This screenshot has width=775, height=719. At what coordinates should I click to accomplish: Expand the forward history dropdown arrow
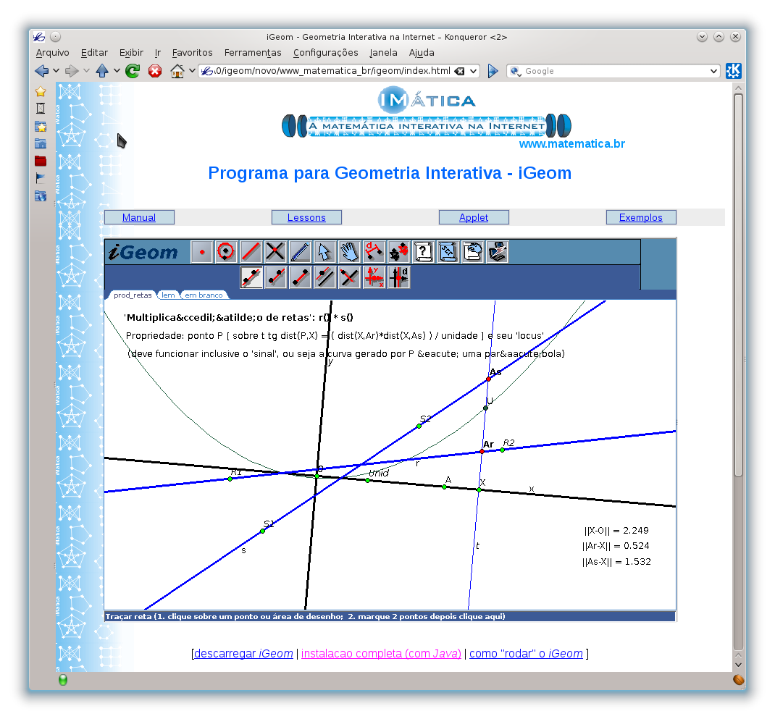[86, 71]
